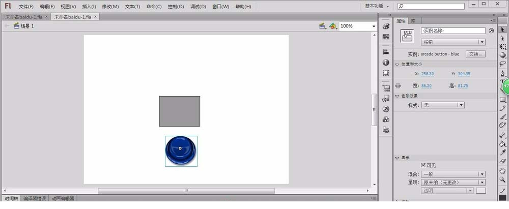
Task: Open the 修改(M) menu
Action: (x=110, y=7)
